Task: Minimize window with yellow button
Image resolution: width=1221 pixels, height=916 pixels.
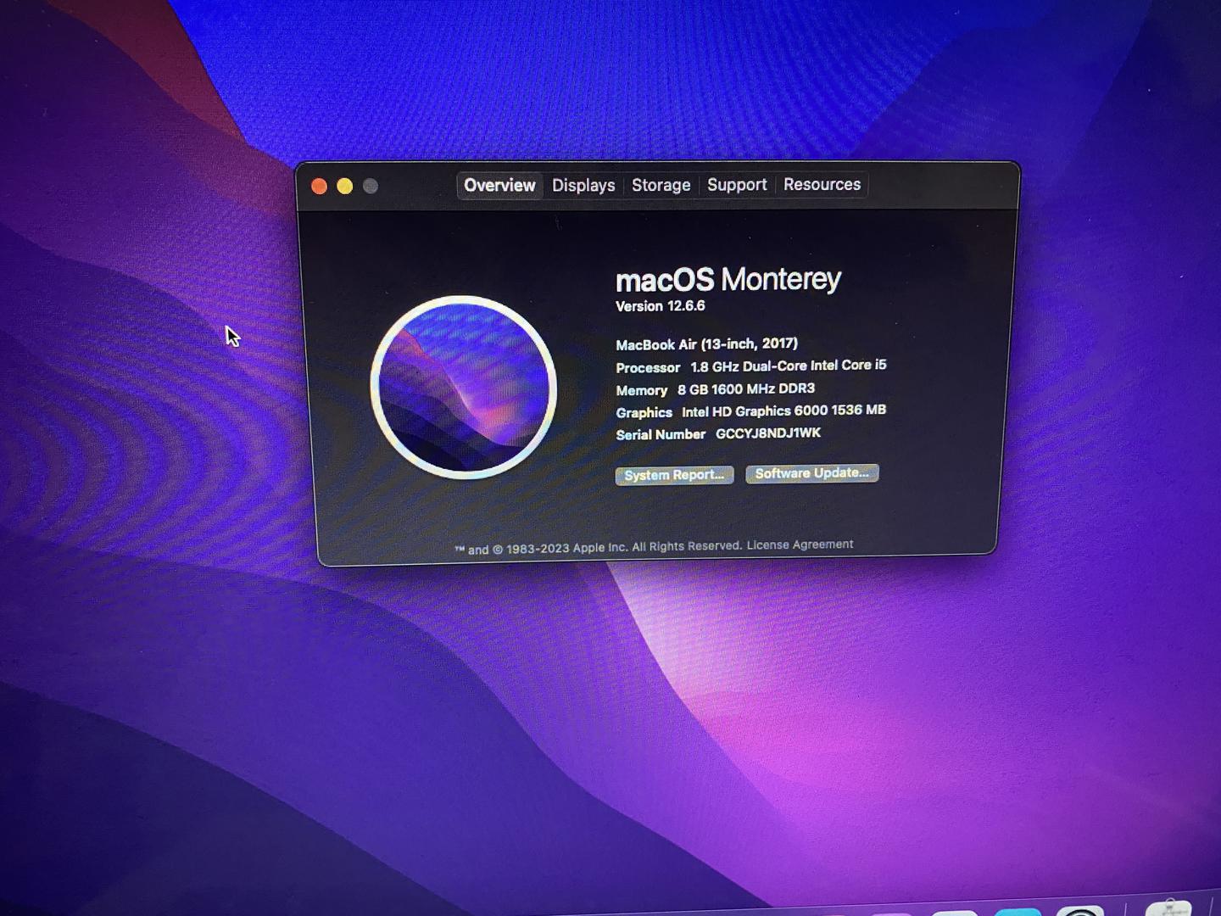Action: 345,187
